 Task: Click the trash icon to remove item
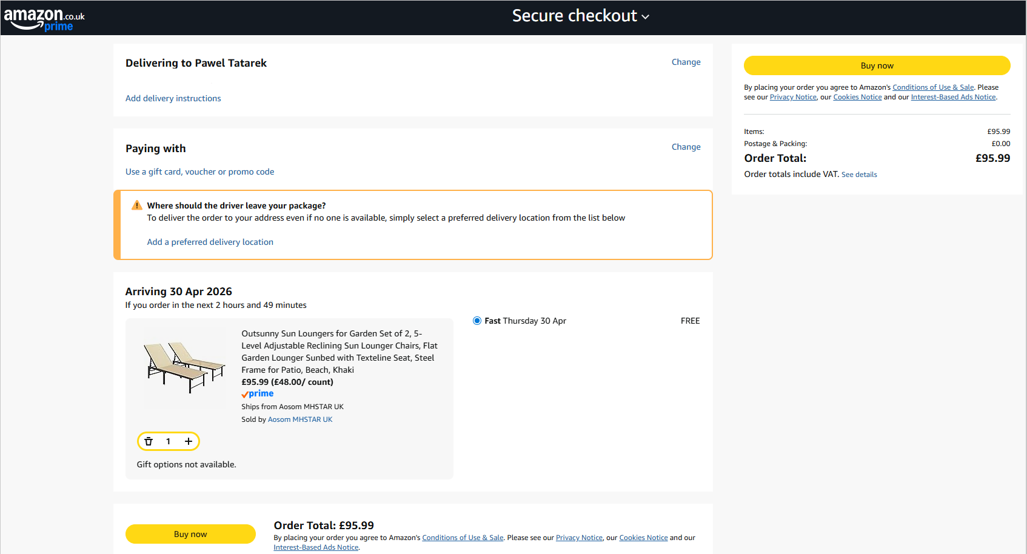point(149,441)
